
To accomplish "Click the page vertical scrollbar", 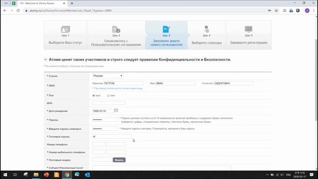I will [316, 80].
